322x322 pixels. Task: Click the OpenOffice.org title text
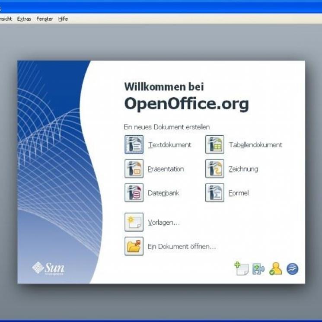point(186,104)
